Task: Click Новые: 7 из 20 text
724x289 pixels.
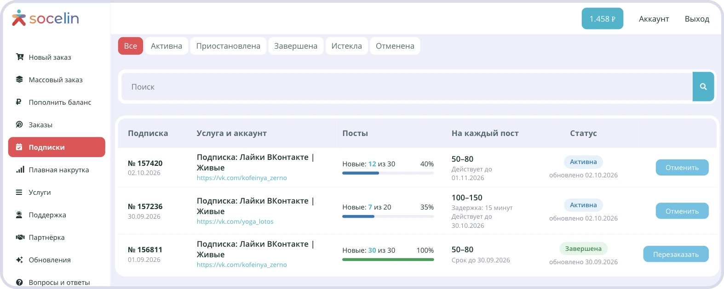Action: tap(367, 207)
